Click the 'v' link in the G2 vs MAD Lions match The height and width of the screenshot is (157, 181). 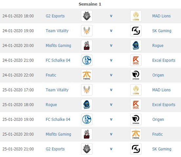coord(111,16)
